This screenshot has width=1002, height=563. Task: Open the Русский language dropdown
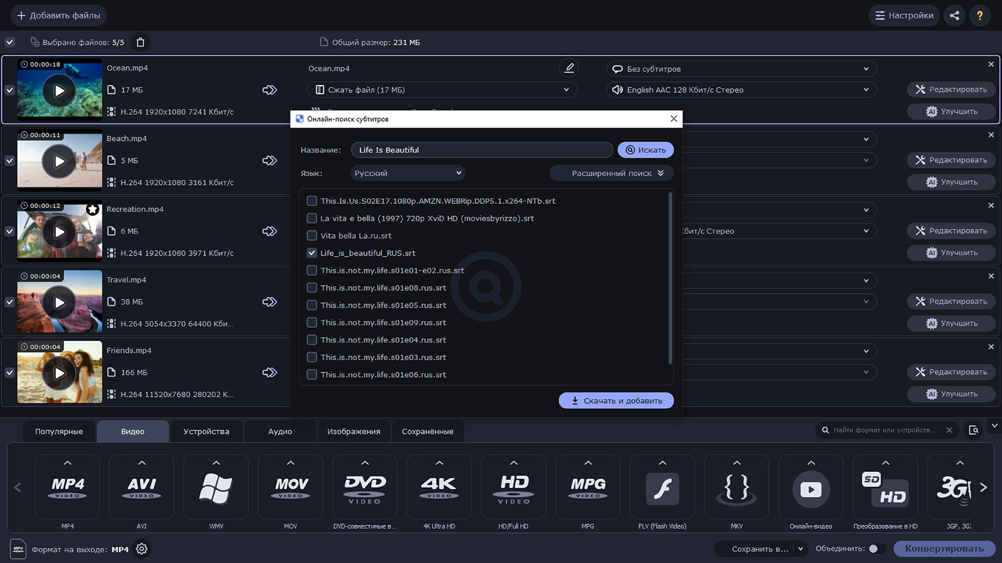click(x=408, y=173)
